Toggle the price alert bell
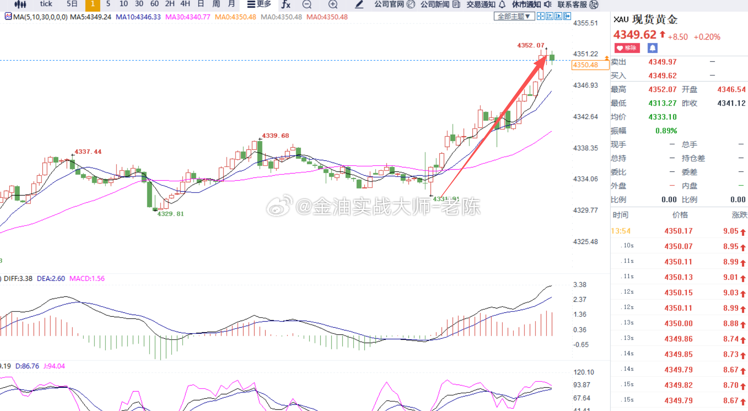Image resolution: width=748 pixels, height=411 pixels. [x=653, y=48]
